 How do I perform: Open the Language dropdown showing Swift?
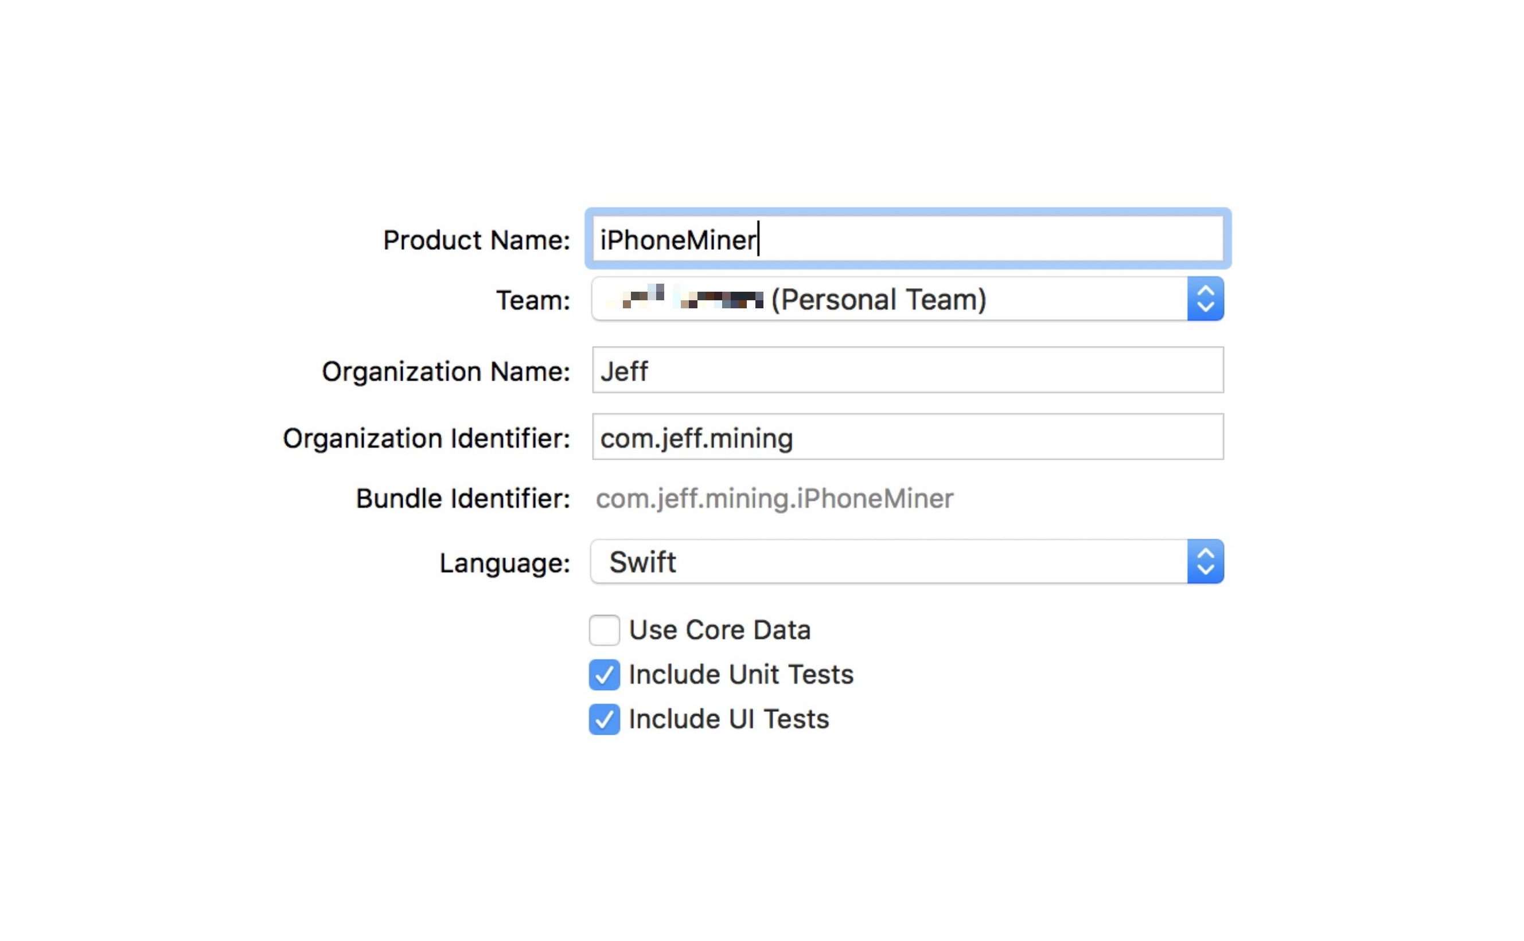point(890,562)
